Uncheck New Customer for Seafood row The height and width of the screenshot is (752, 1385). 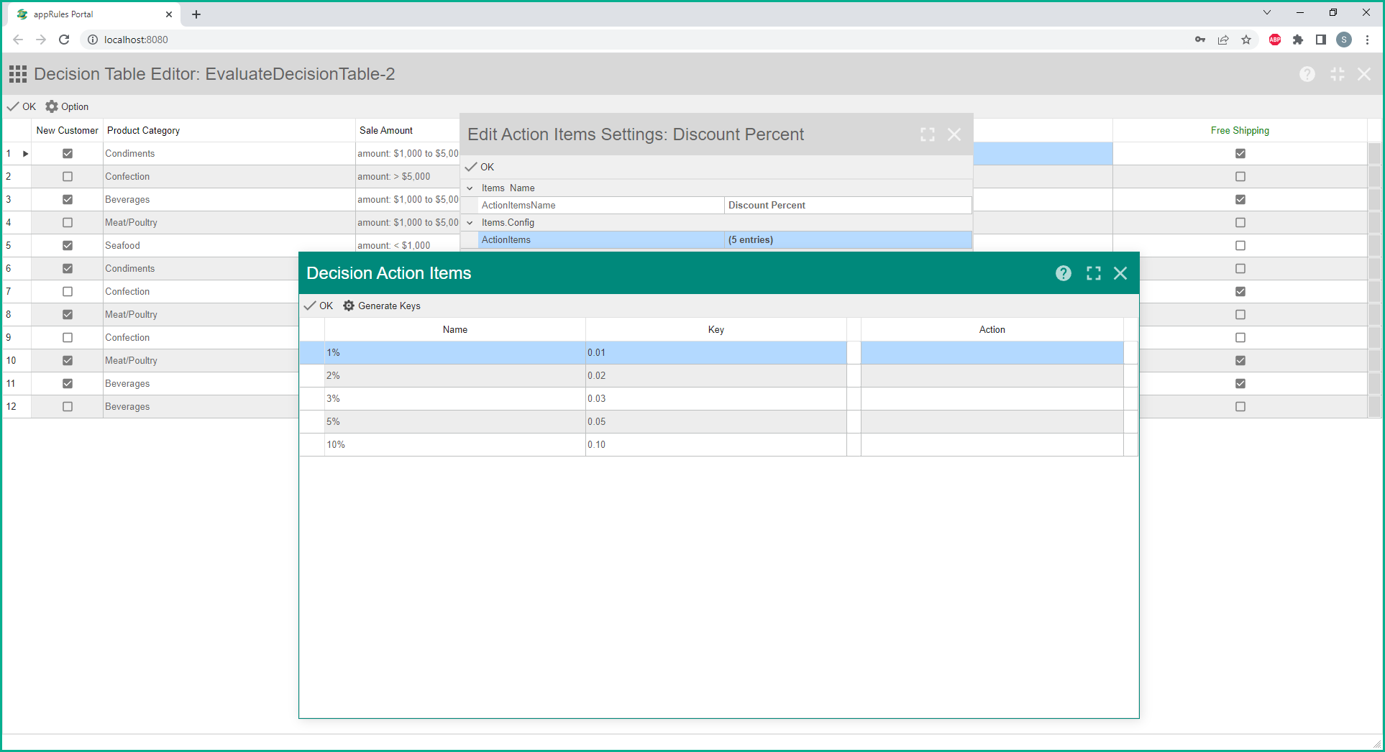click(68, 245)
